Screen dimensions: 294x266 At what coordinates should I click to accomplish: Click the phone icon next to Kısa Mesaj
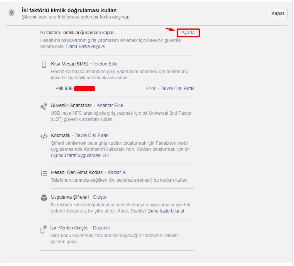[x=44, y=64]
